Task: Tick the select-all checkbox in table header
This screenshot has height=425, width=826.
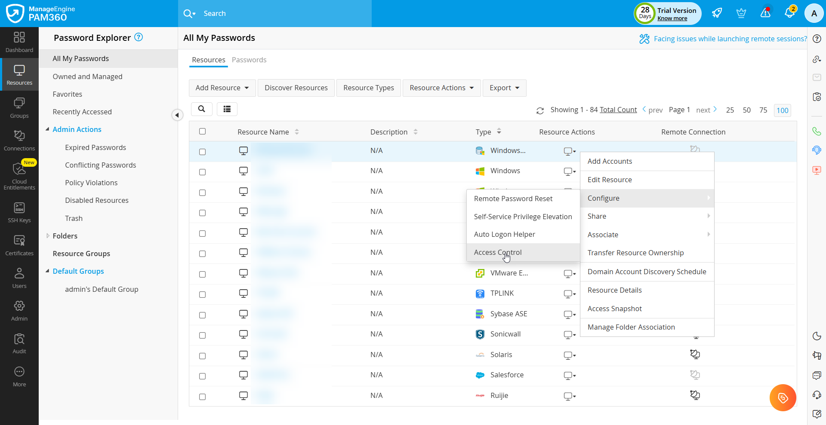Action: 203,131
